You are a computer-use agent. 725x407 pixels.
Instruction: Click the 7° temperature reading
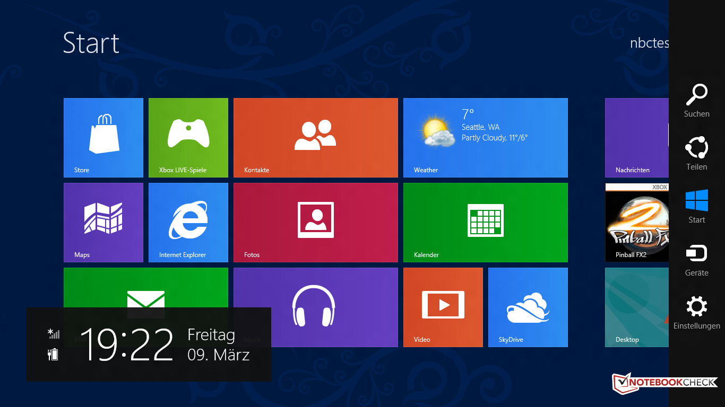[x=468, y=113]
